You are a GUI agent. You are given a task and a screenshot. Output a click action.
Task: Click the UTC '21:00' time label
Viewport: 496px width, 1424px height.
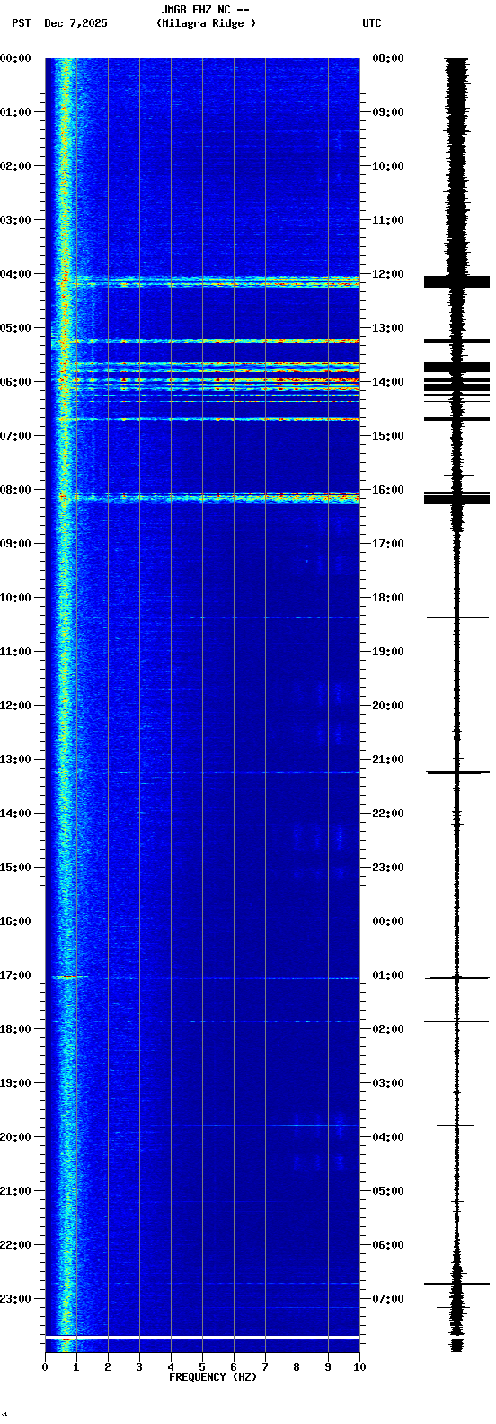[388, 760]
